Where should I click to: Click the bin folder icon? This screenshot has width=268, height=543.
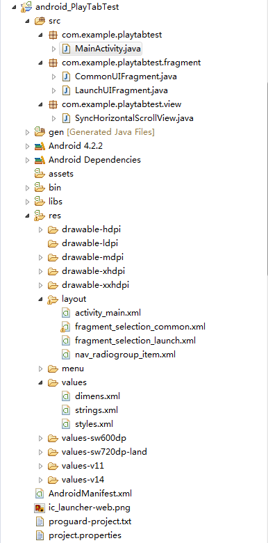(40, 188)
